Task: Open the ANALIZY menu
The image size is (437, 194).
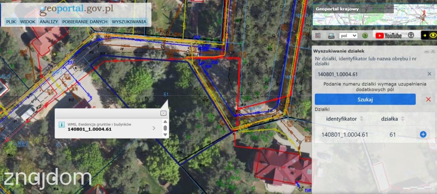Action: tap(49, 22)
